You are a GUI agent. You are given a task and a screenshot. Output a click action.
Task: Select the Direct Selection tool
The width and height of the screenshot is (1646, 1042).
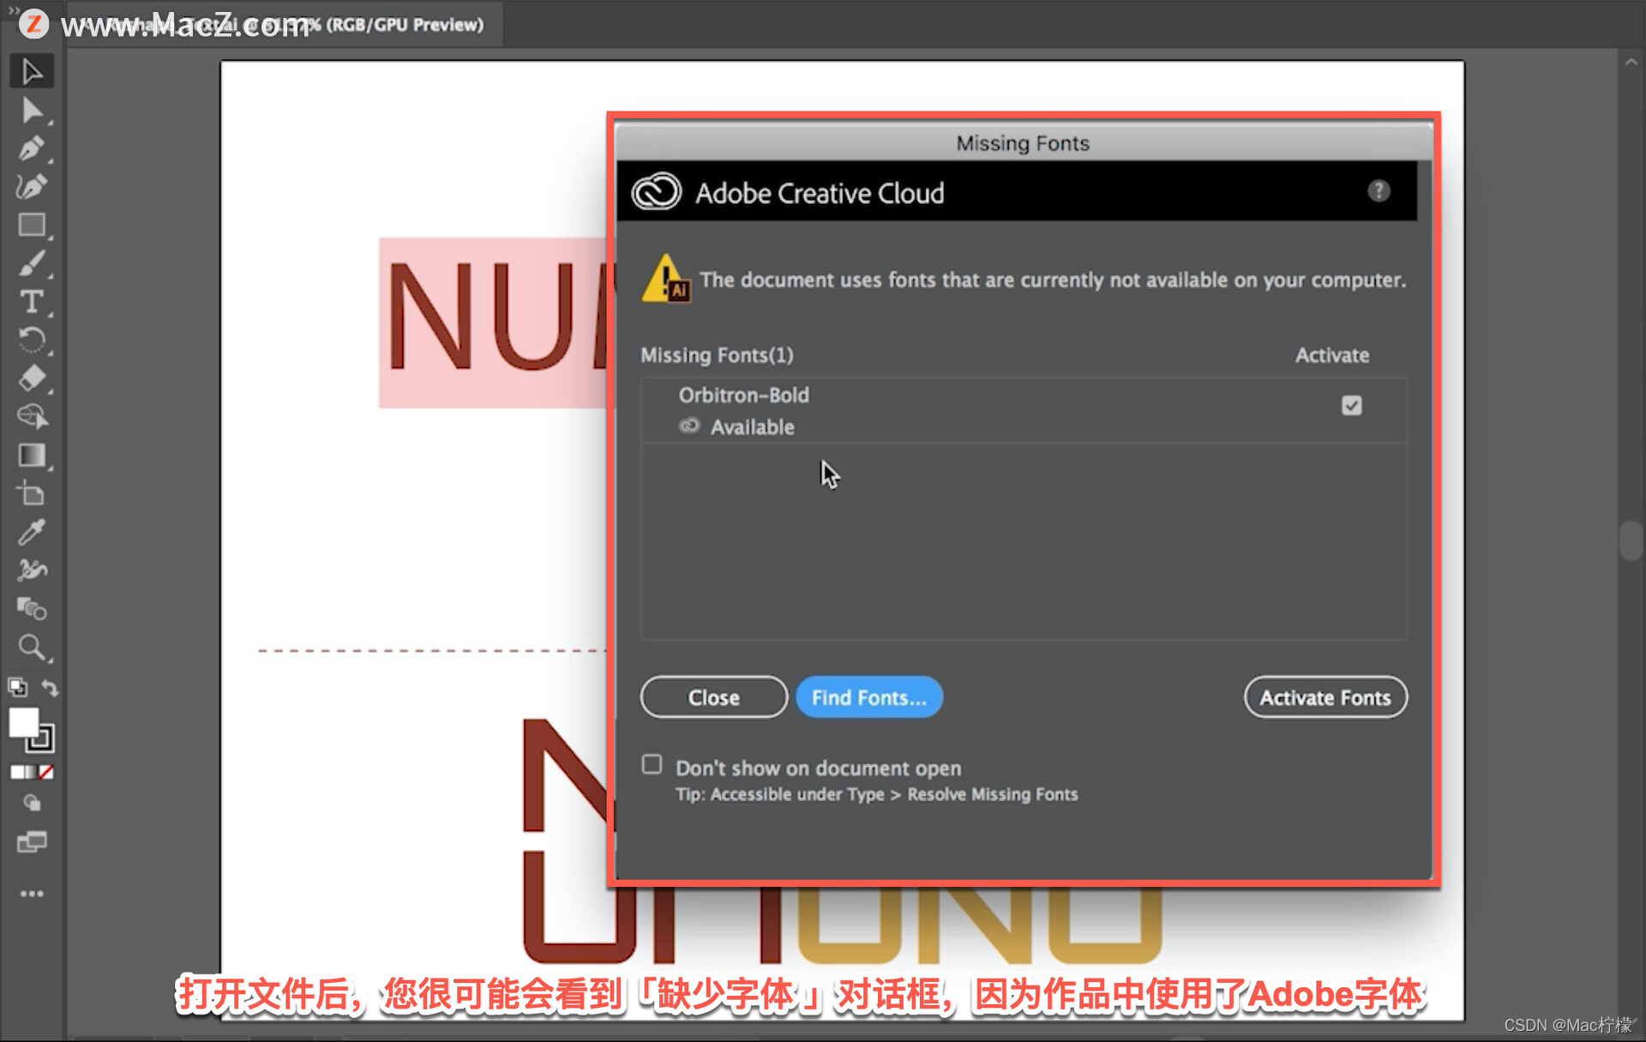pos(32,111)
